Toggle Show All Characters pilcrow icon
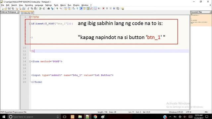This screenshot has height=119, width=212. (x=77, y=9)
